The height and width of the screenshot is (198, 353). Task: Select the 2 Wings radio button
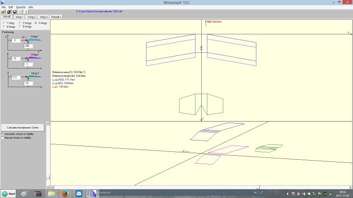pyautogui.click(x=20, y=23)
